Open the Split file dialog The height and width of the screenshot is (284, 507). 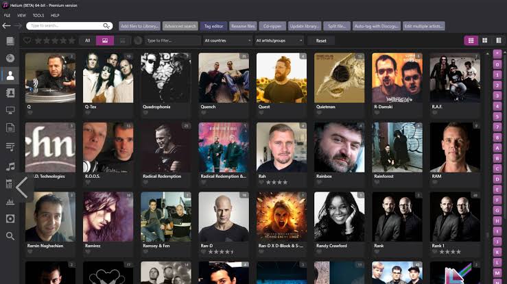click(337, 26)
